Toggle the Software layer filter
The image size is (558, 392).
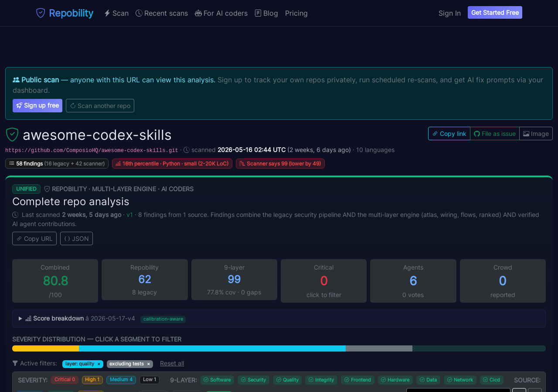pos(217,380)
